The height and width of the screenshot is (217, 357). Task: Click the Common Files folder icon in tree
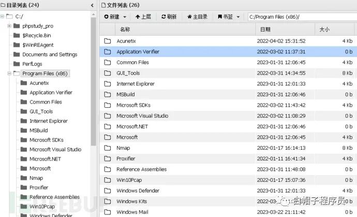coord(24,102)
